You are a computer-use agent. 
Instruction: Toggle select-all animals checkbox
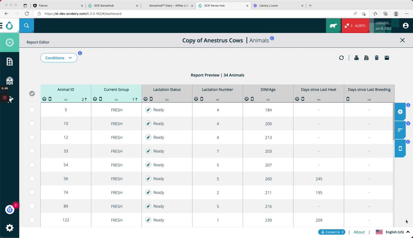(x=32, y=94)
